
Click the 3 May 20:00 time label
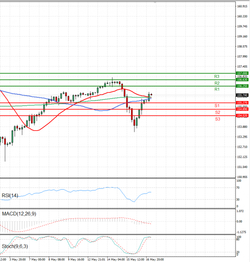[x=17, y=260]
